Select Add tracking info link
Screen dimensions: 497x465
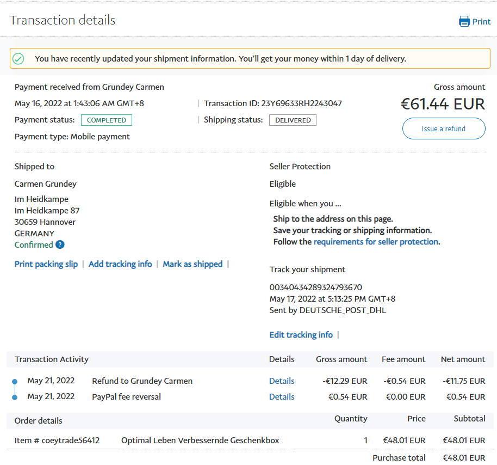point(120,264)
